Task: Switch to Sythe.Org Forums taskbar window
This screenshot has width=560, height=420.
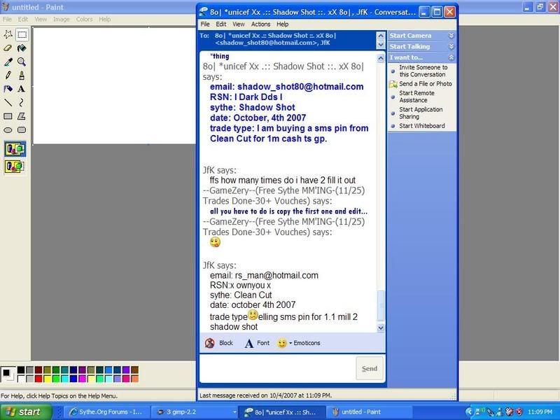Action: click(x=108, y=412)
